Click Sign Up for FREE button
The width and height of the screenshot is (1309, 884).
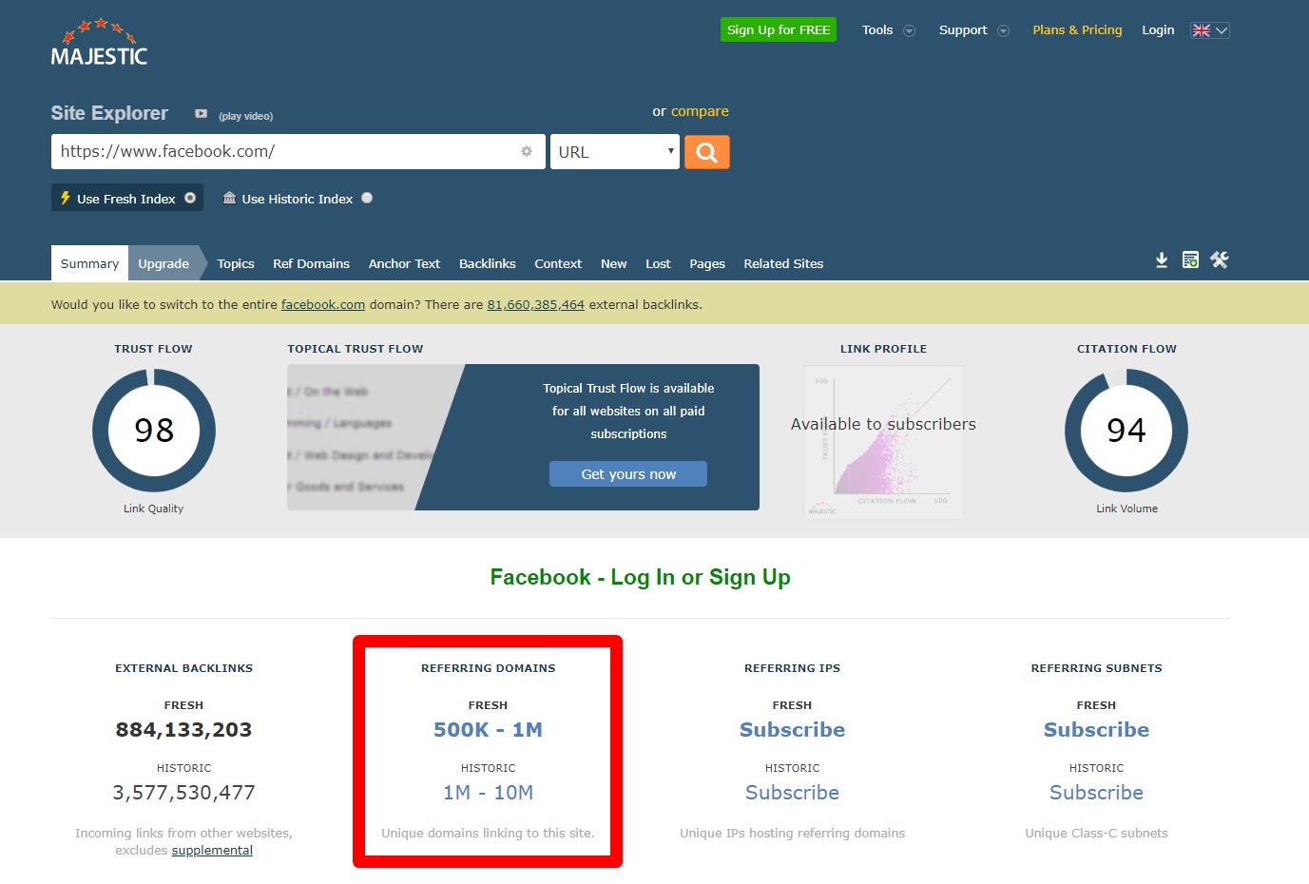(779, 29)
